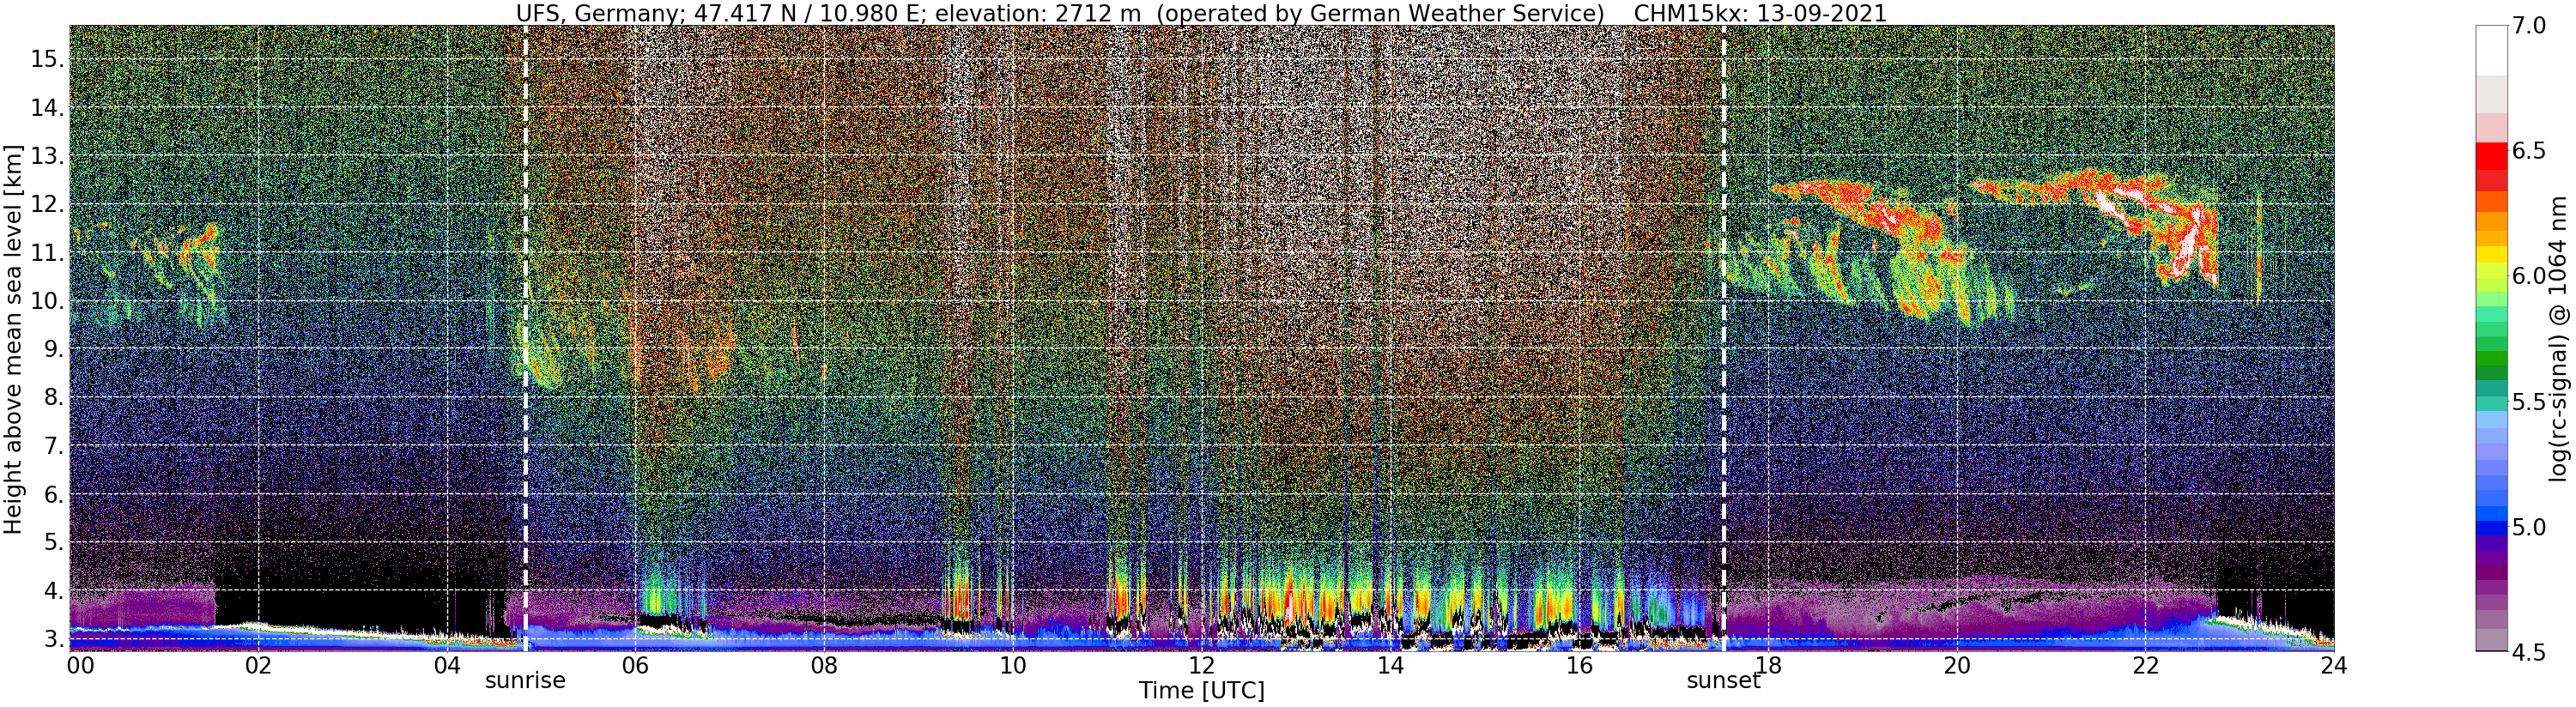Click the x-axis tick label 08

coord(824,665)
